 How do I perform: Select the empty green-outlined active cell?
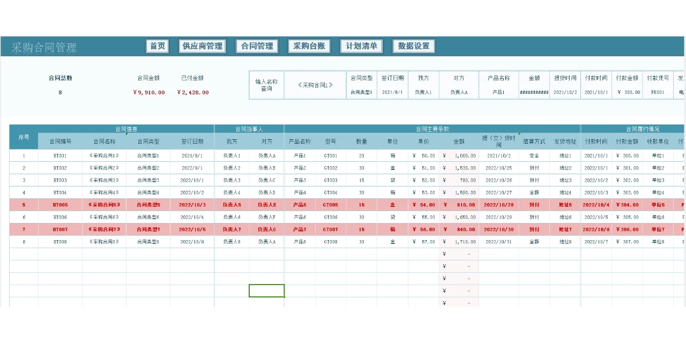pos(266,290)
